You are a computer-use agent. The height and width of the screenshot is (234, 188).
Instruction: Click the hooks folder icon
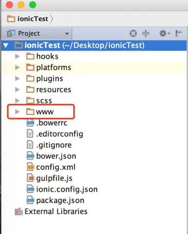click(30, 56)
